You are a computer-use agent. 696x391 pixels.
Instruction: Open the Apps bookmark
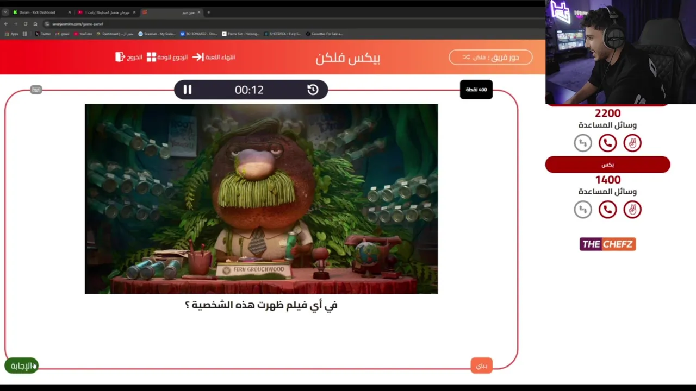click(11, 34)
